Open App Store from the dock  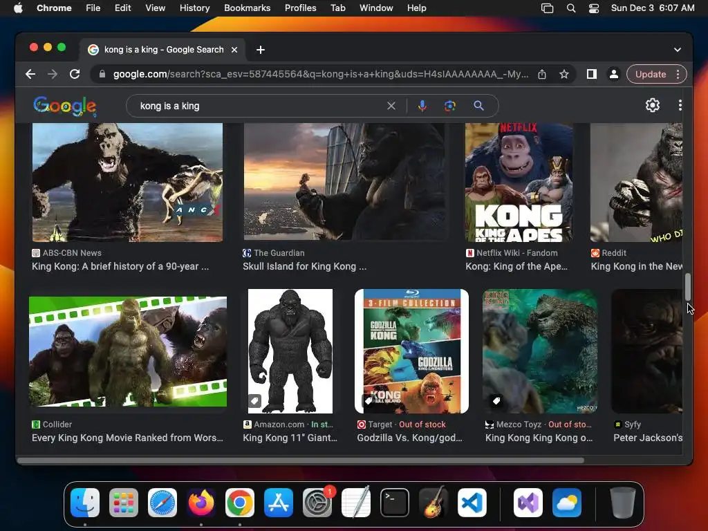point(279,503)
